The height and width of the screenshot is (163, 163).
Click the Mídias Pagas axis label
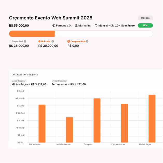145,144
